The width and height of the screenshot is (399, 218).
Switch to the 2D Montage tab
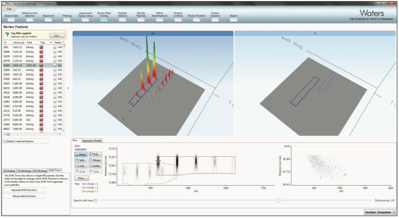[x=24, y=171]
